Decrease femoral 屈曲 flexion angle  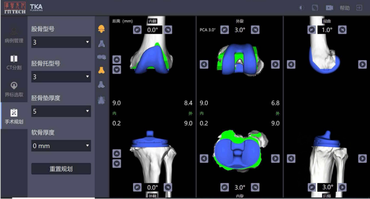pyautogui.click(x=311, y=29)
